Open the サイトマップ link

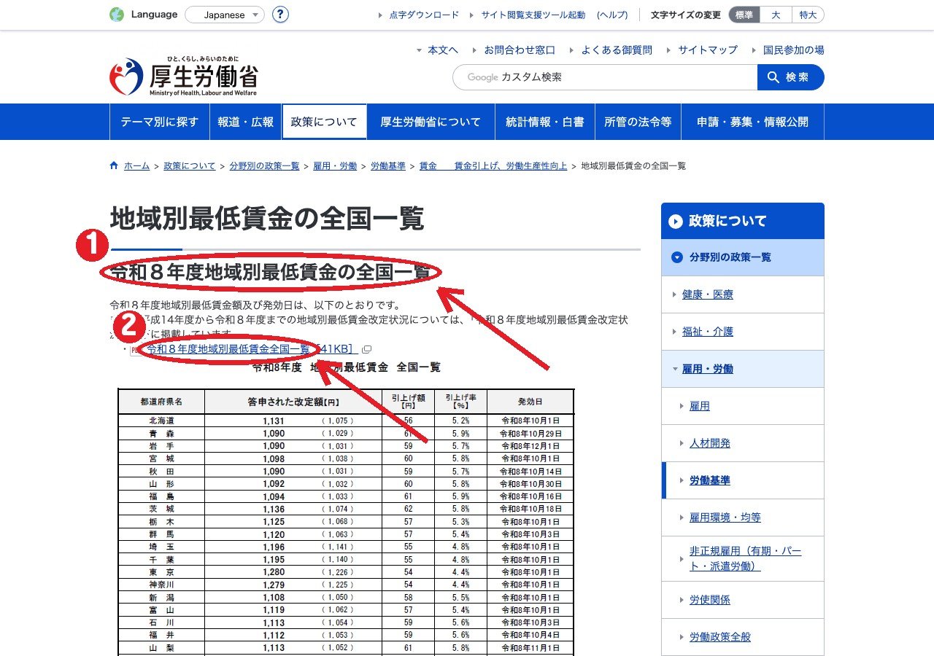coord(708,50)
